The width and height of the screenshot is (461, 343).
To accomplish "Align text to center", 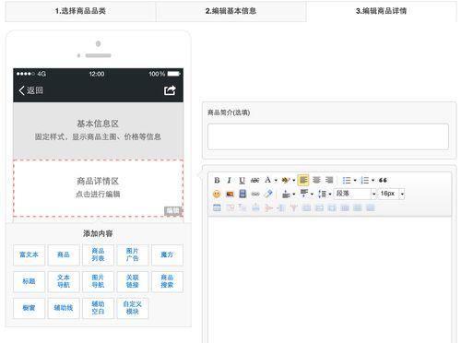I will [316, 180].
